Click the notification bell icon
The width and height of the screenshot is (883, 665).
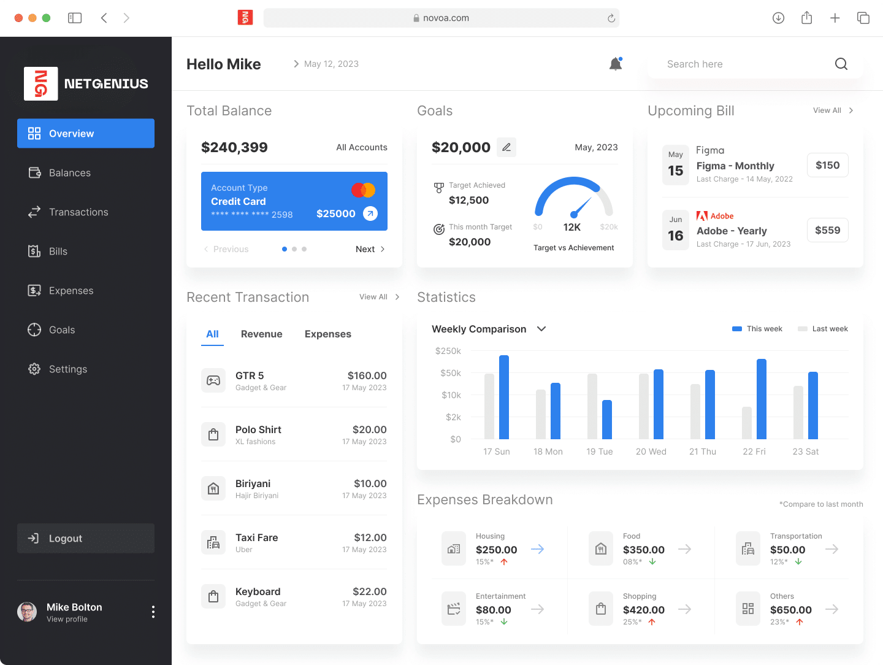coord(616,64)
